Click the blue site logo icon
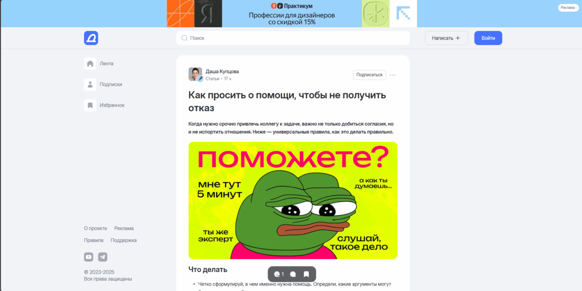This screenshot has width=582, height=291. coord(91,38)
